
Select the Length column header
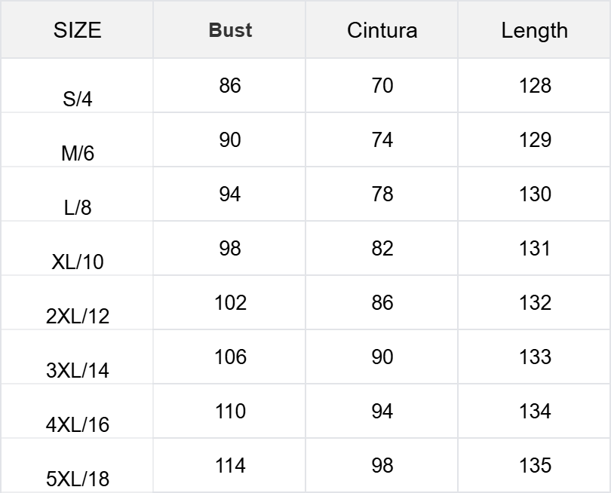point(534,30)
